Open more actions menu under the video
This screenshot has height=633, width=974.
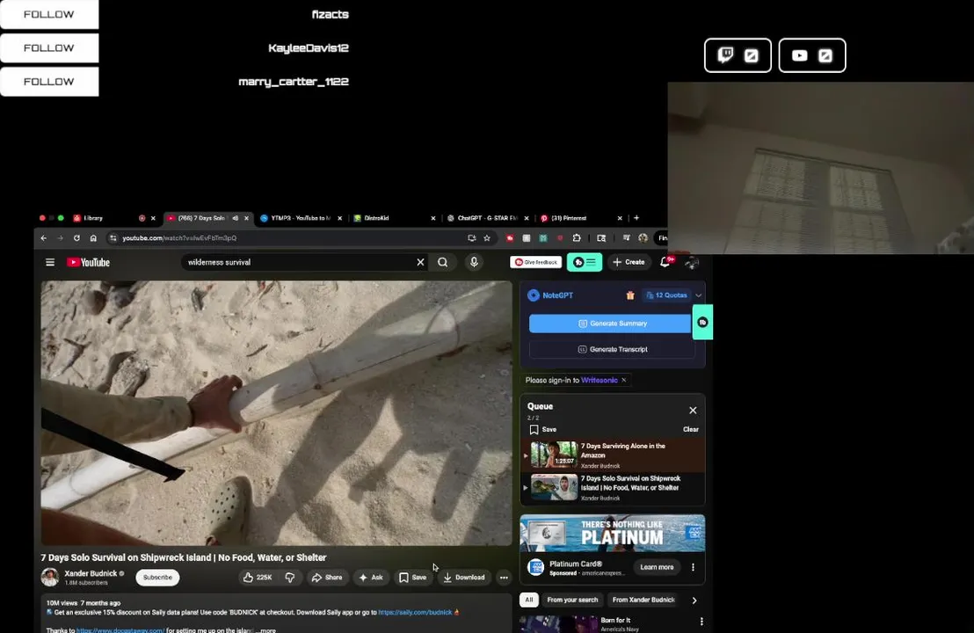tap(504, 578)
